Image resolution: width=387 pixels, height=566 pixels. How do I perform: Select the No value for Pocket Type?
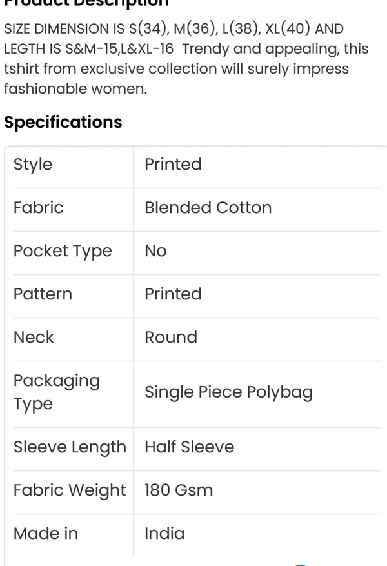coord(155,251)
